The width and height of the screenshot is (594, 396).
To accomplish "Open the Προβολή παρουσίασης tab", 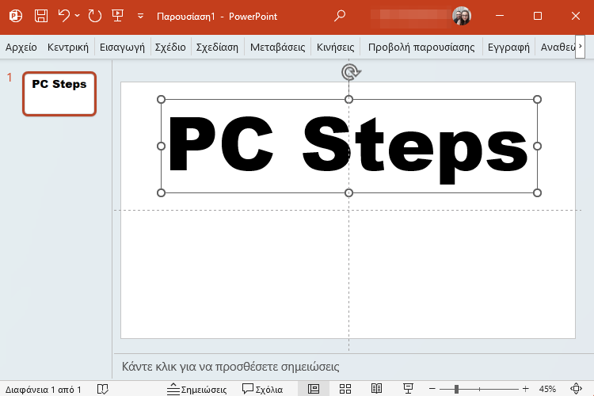I will point(421,48).
